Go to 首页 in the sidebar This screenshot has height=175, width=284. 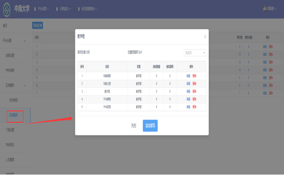(x=5, y=25)
